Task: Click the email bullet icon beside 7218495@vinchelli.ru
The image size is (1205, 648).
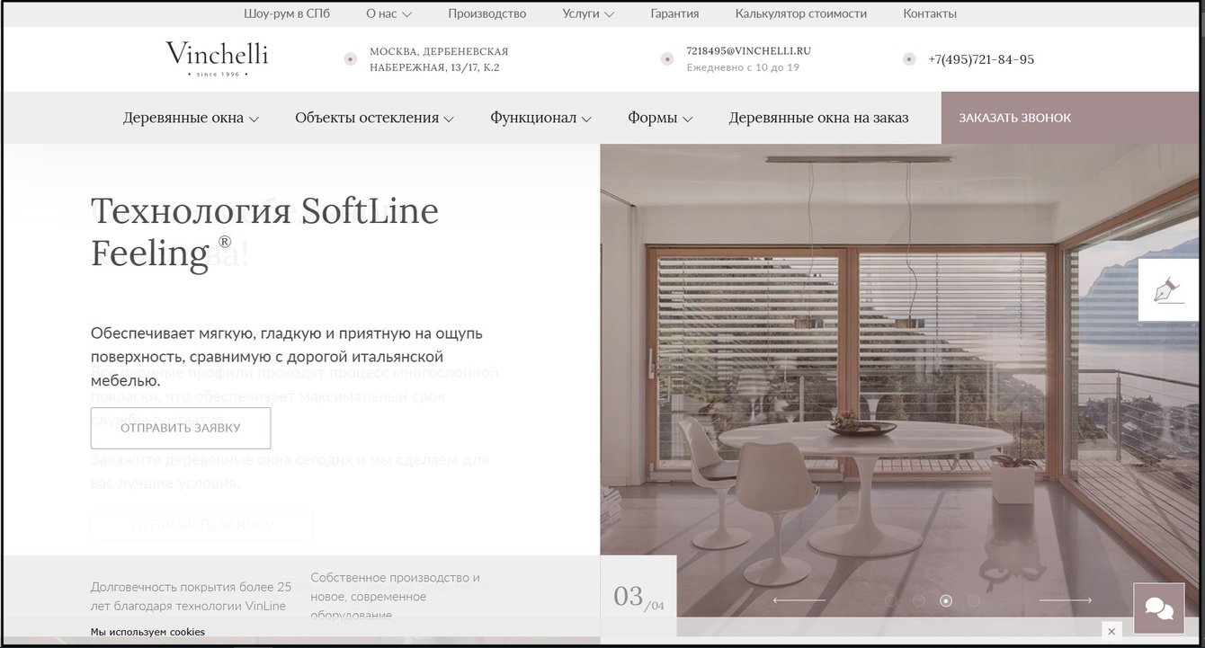Action: (667, 59)
